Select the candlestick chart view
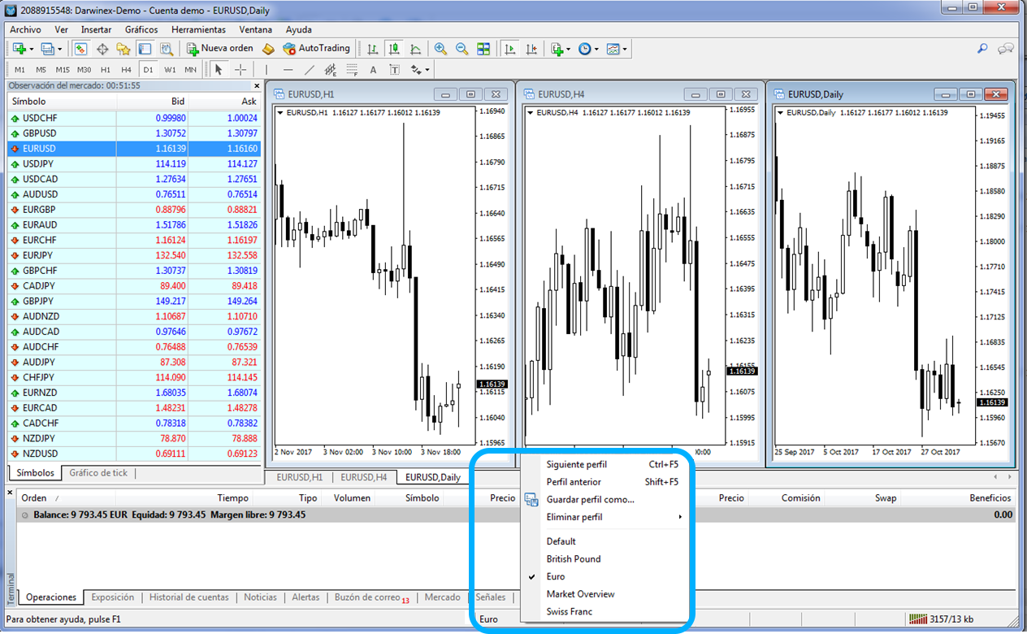 (x=393, y=48)
